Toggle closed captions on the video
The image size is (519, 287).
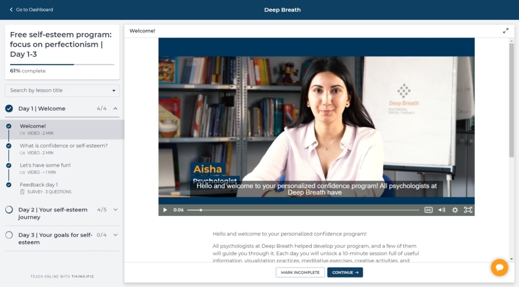[429, 210]
